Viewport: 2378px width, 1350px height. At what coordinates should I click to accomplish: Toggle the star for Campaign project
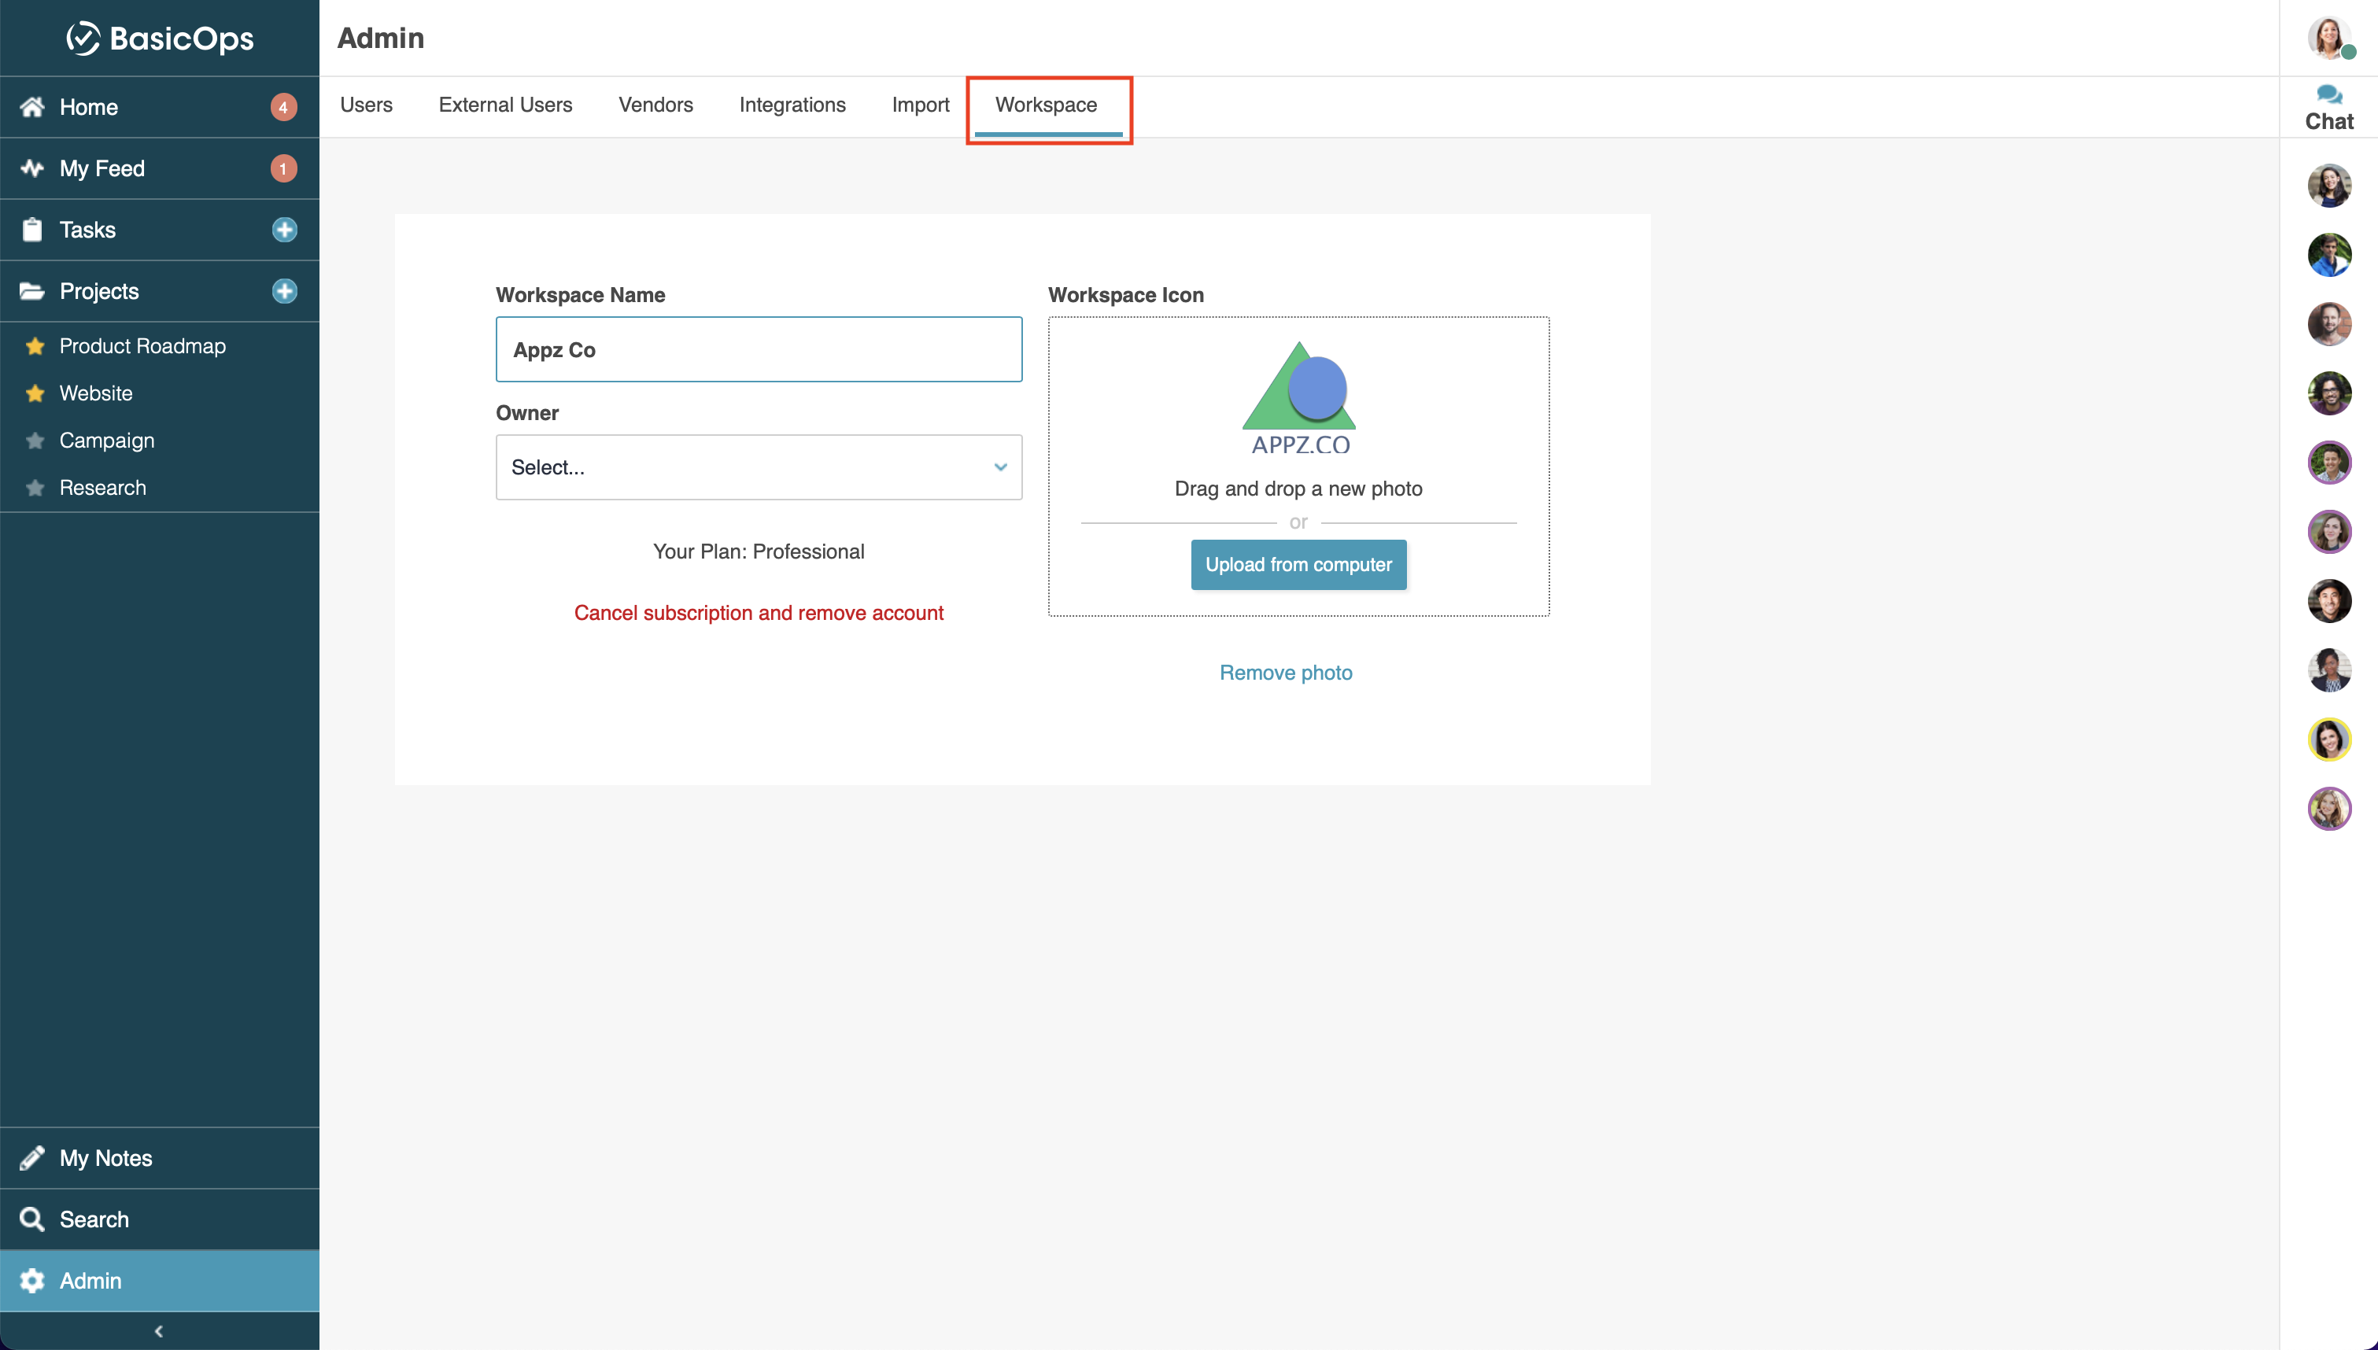35,441
